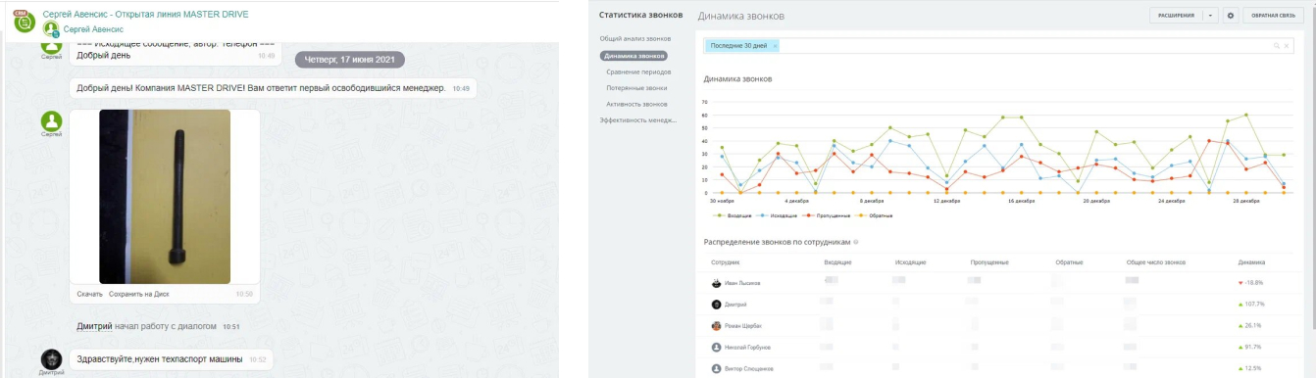
Task: Click the Динамика column header
Action: click(x=1252, y=262)
